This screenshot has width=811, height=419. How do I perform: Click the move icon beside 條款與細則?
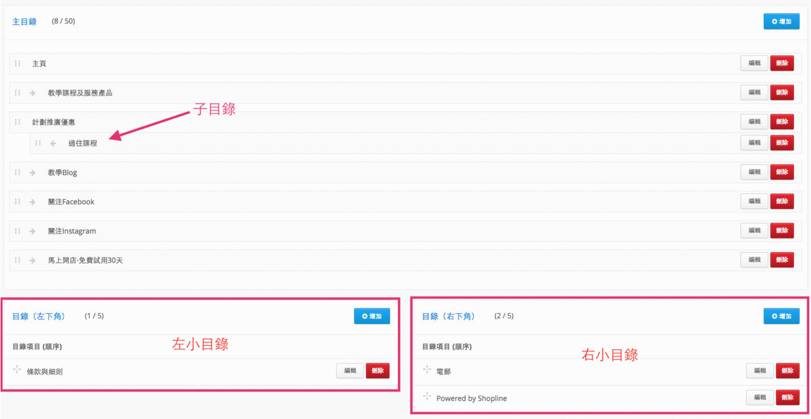point(17,370)
